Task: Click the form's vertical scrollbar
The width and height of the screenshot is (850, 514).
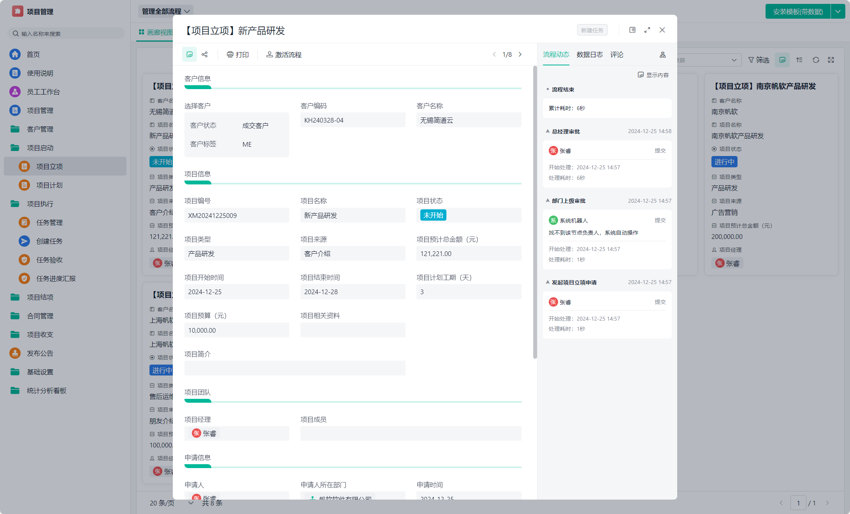Action: click(535, 212)
